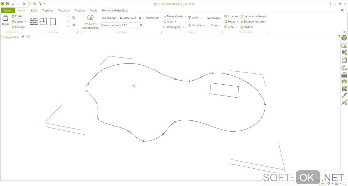This screenshot has width=348, height=186.
Task: Open the Ayuda tab
Action: pyautogui.click(x=93, y=11)
